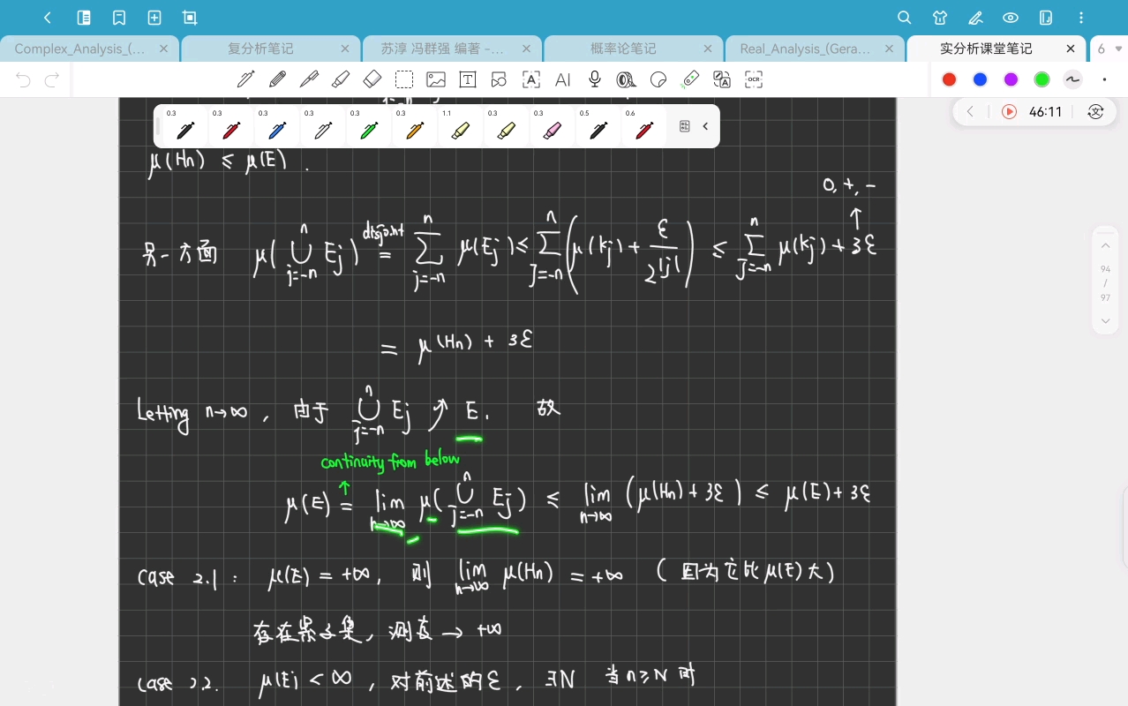Open the AI assistant
This screenshot has height=706, width=1128.
point(563,79)
